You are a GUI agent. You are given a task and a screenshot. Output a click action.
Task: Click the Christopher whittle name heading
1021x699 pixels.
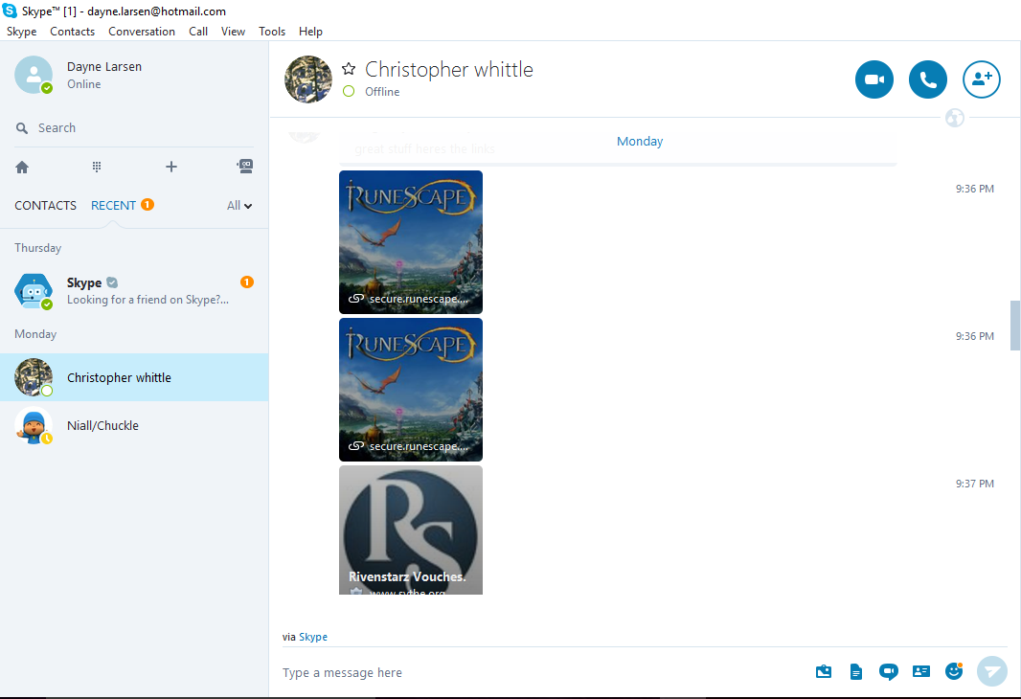(448, 69)
